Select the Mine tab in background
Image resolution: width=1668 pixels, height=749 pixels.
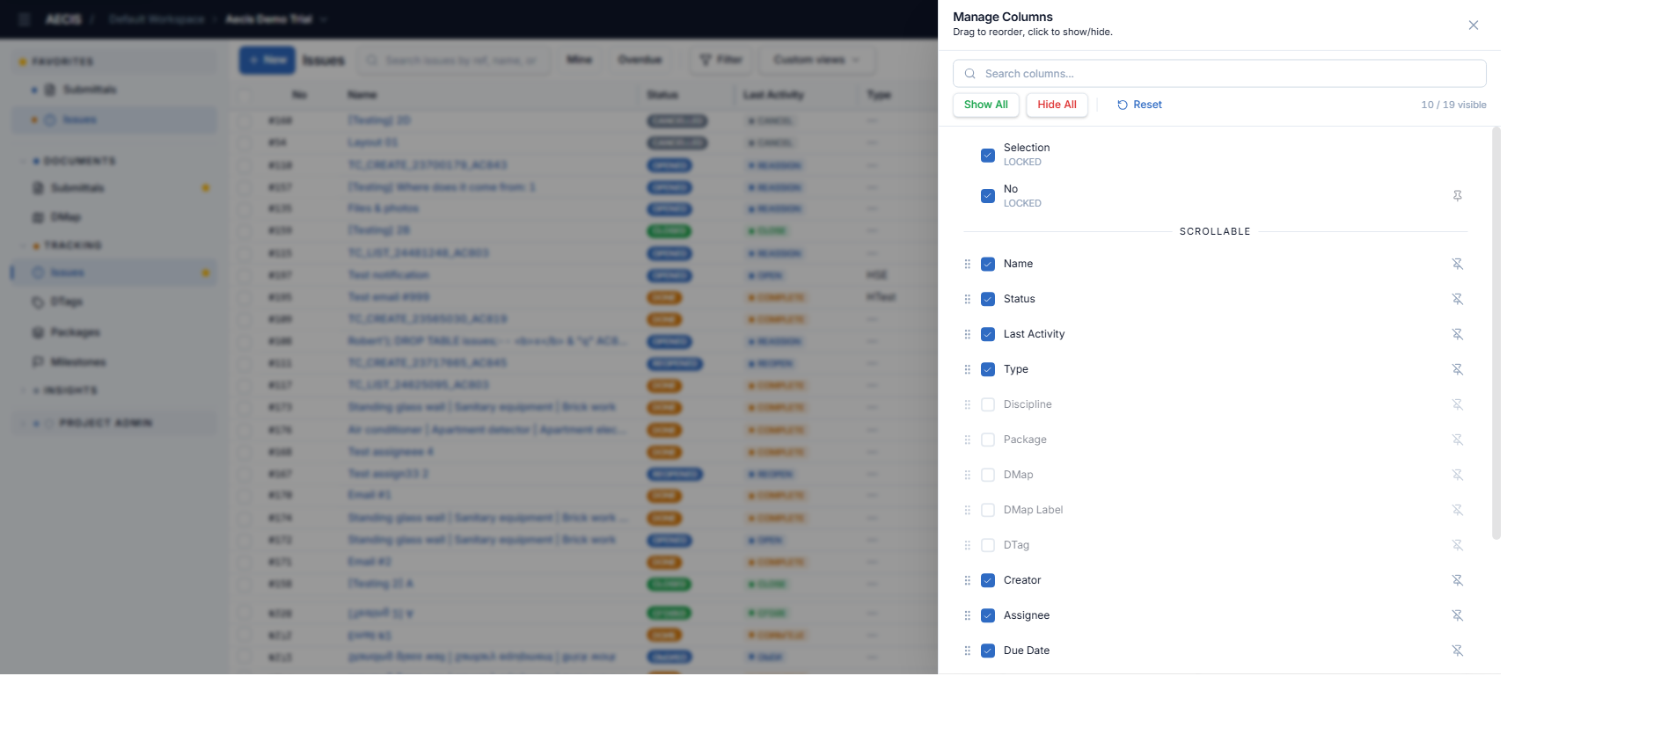tap(579, 60)
